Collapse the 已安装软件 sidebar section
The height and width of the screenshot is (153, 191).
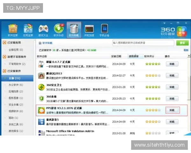click(4, 71)
